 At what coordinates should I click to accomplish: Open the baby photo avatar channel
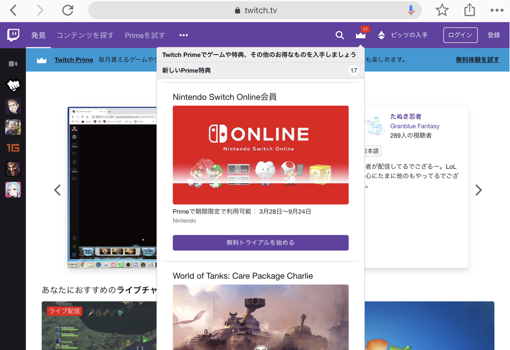click(13, 127)
